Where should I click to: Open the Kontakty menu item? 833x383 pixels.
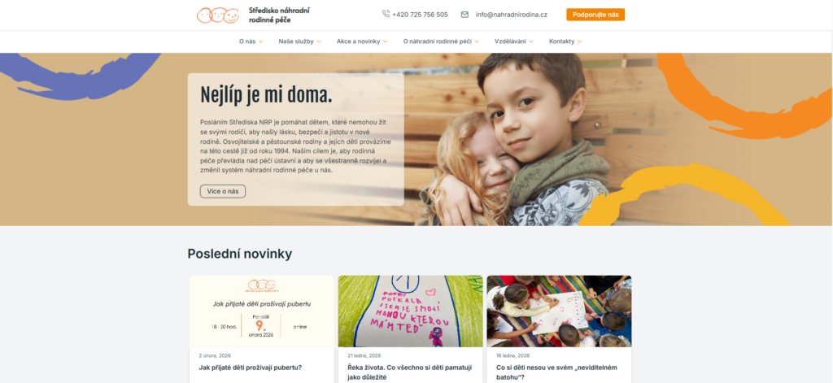tap(561, 41)
